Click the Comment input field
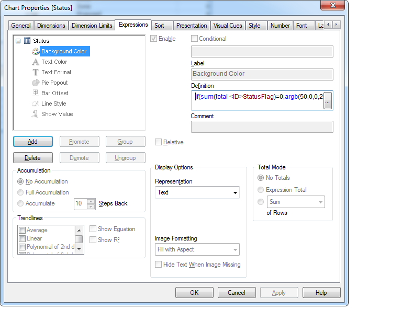This screenshot has width=402, height=321. pyautogui.click(x=262, y=127)
